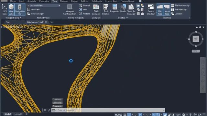Switch to the Home ribbon tab
207x116 pixels.
coord(13,1)
